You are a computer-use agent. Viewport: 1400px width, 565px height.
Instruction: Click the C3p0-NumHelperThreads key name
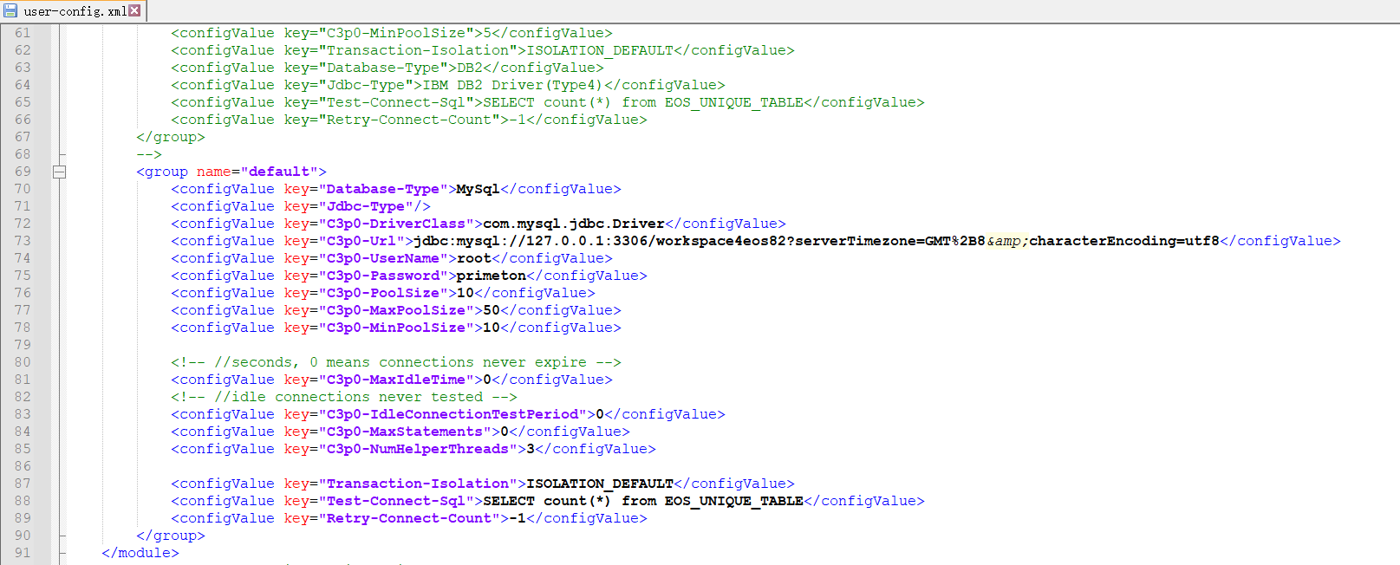click(417, 449)
